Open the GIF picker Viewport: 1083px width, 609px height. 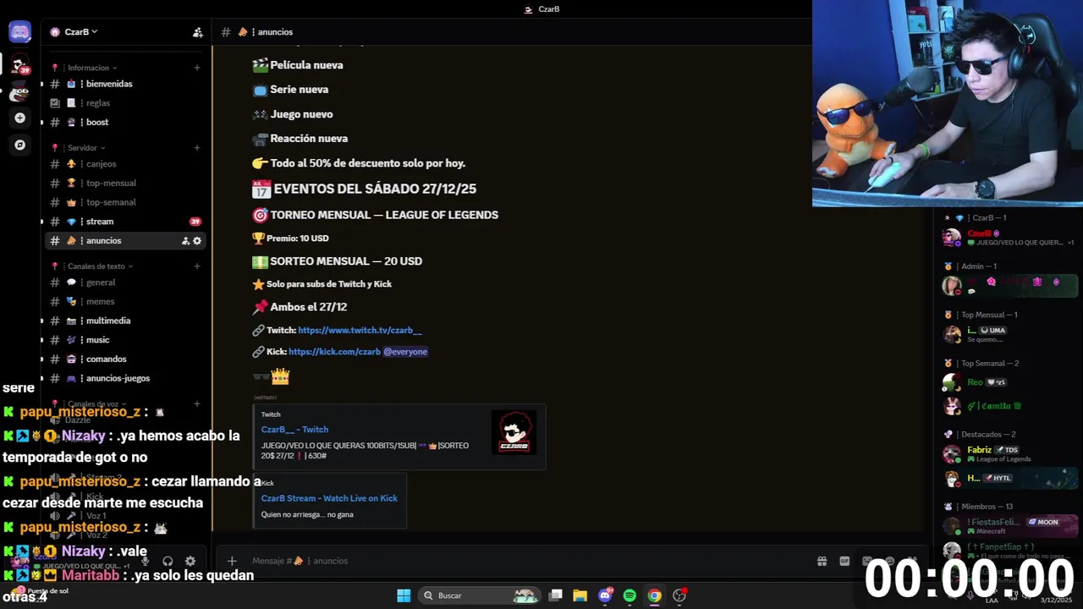[844, 561]
